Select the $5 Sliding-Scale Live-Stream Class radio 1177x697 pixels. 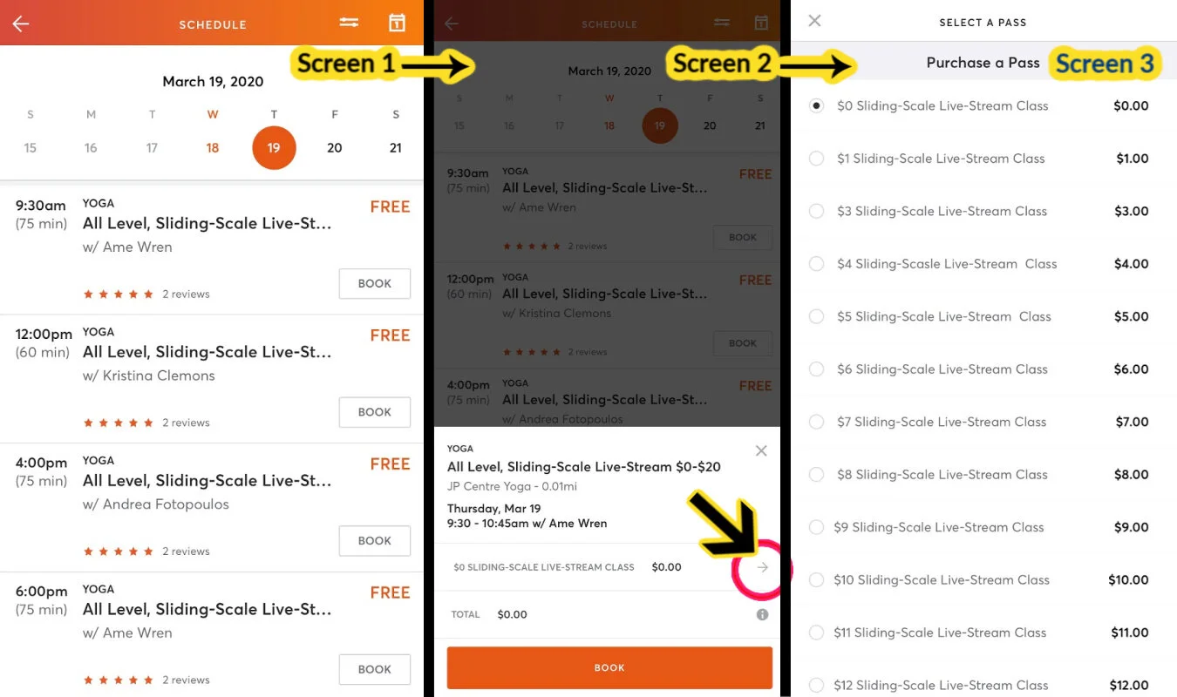pos(816,316)
